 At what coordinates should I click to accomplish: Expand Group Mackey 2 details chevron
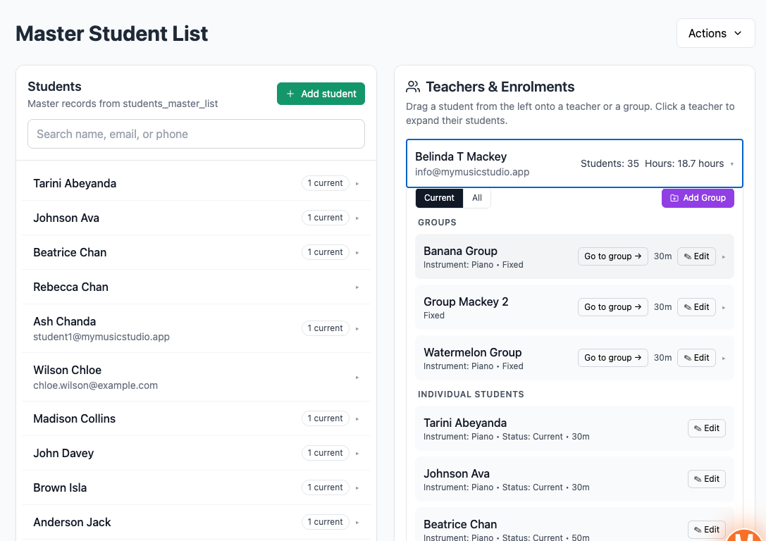(722, 307)
